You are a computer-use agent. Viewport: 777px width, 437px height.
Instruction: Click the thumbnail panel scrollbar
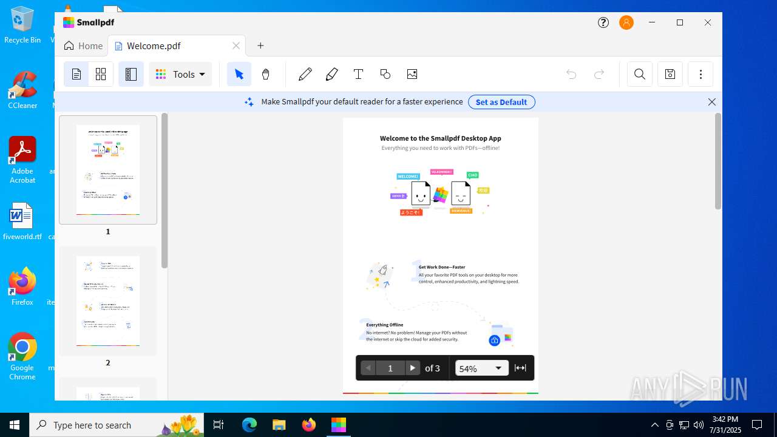tap(164, 191)
